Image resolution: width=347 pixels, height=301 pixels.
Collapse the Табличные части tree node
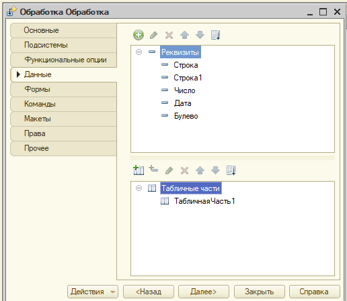[139, 188]
